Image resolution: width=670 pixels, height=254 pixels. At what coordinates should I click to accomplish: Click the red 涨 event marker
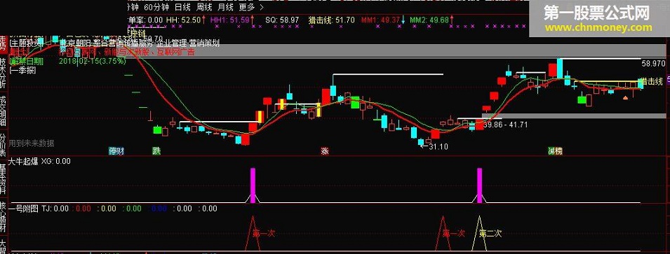(324, 151)
